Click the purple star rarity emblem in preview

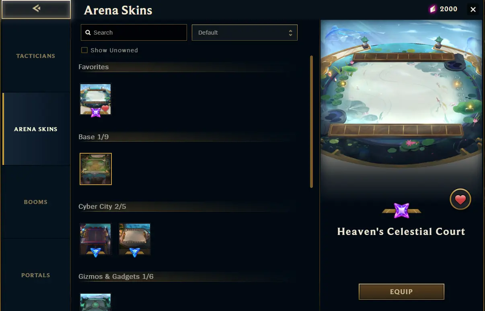[401, 211]
